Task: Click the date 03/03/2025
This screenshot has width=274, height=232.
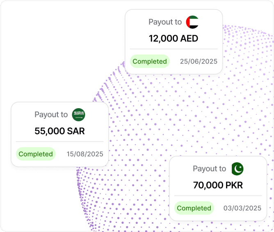Action: (242, 208)
